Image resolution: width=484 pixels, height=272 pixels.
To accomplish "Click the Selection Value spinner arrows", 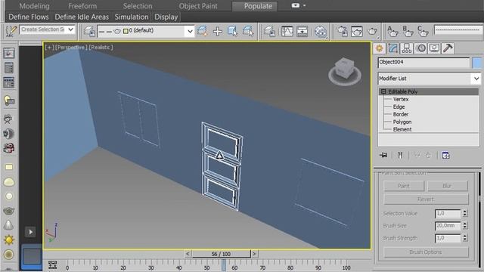I will [x=465, y=213].
